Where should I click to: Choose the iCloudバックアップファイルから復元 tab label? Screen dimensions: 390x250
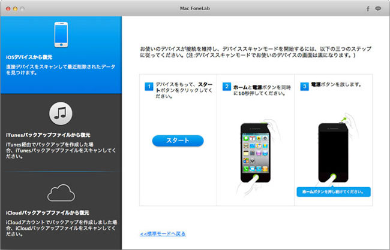pyautogui.click(x=40, y=212)
